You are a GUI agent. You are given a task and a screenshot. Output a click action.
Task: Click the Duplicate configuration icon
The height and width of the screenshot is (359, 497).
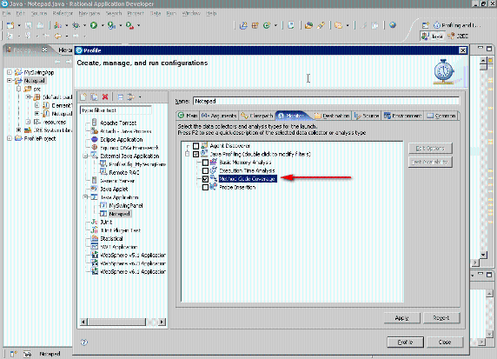pyautogui.click(x=94, y=97)
